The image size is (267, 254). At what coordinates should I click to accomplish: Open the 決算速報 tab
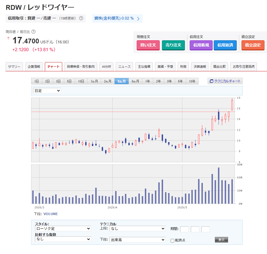200,67
